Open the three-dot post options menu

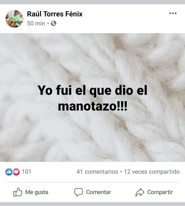[173, 13]
